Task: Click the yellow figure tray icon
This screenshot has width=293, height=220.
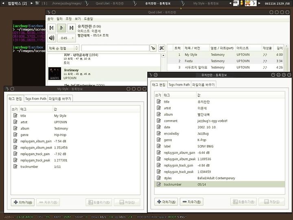Action: 242,3
